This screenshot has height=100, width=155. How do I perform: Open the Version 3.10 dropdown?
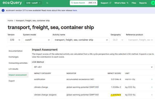click(15, 40)
